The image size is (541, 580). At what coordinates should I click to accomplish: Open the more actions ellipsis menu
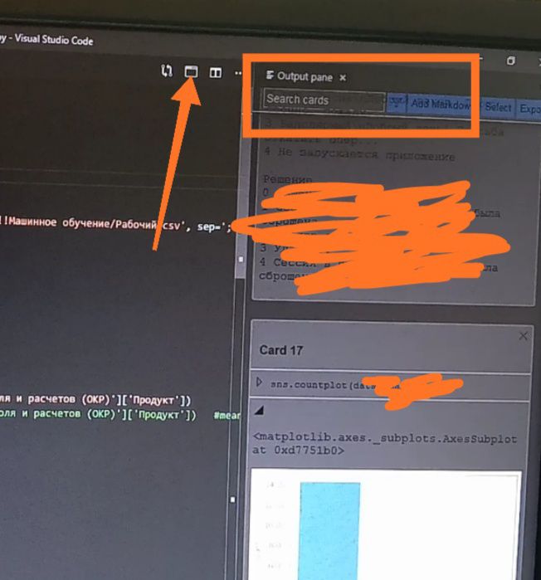coord(238,73)
